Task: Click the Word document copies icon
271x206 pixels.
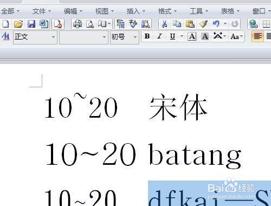Action: tap(44, 24)
